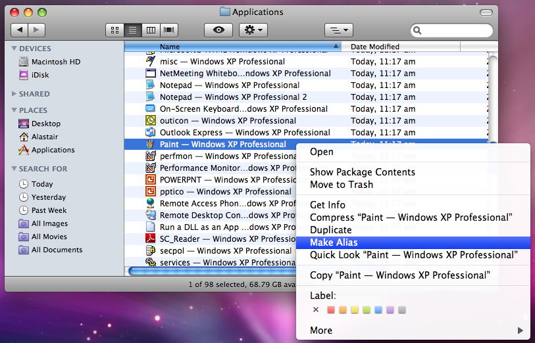Choose Compress "Paint — Windows XP Professional"
535x343 pixels.
413,217
